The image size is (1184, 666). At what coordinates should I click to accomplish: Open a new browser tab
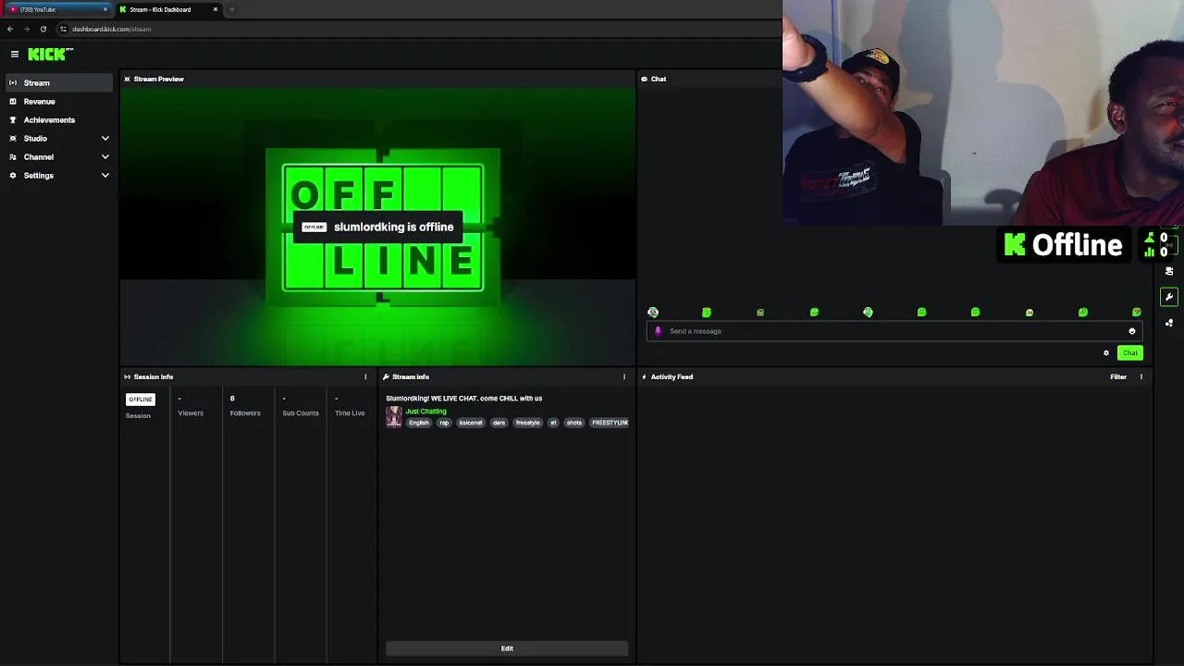pos(232,9)
